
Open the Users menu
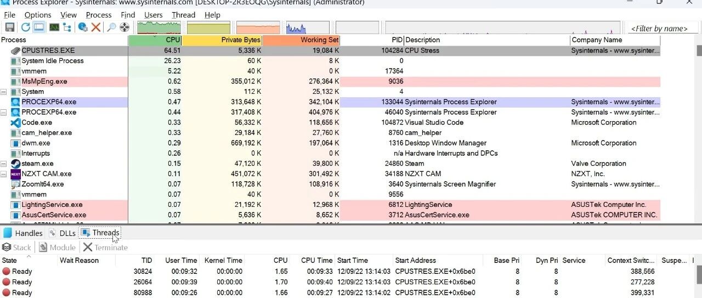[154, 15]
